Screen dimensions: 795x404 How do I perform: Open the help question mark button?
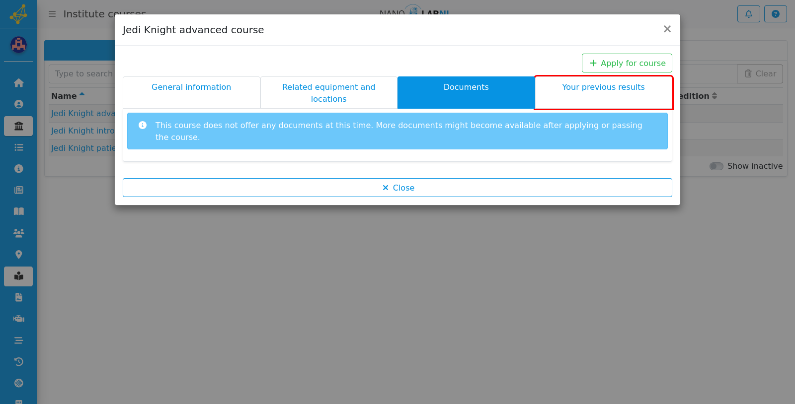[x=775, y=14]
